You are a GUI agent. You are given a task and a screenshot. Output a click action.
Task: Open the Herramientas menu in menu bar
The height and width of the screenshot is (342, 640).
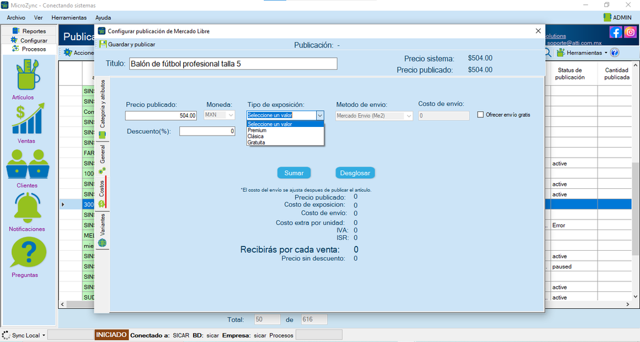pos(69,18)
